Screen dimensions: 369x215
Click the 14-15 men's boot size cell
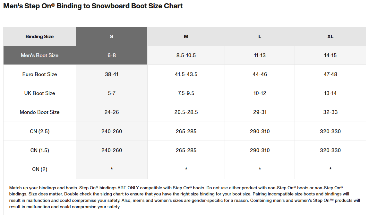coord(330,55)
